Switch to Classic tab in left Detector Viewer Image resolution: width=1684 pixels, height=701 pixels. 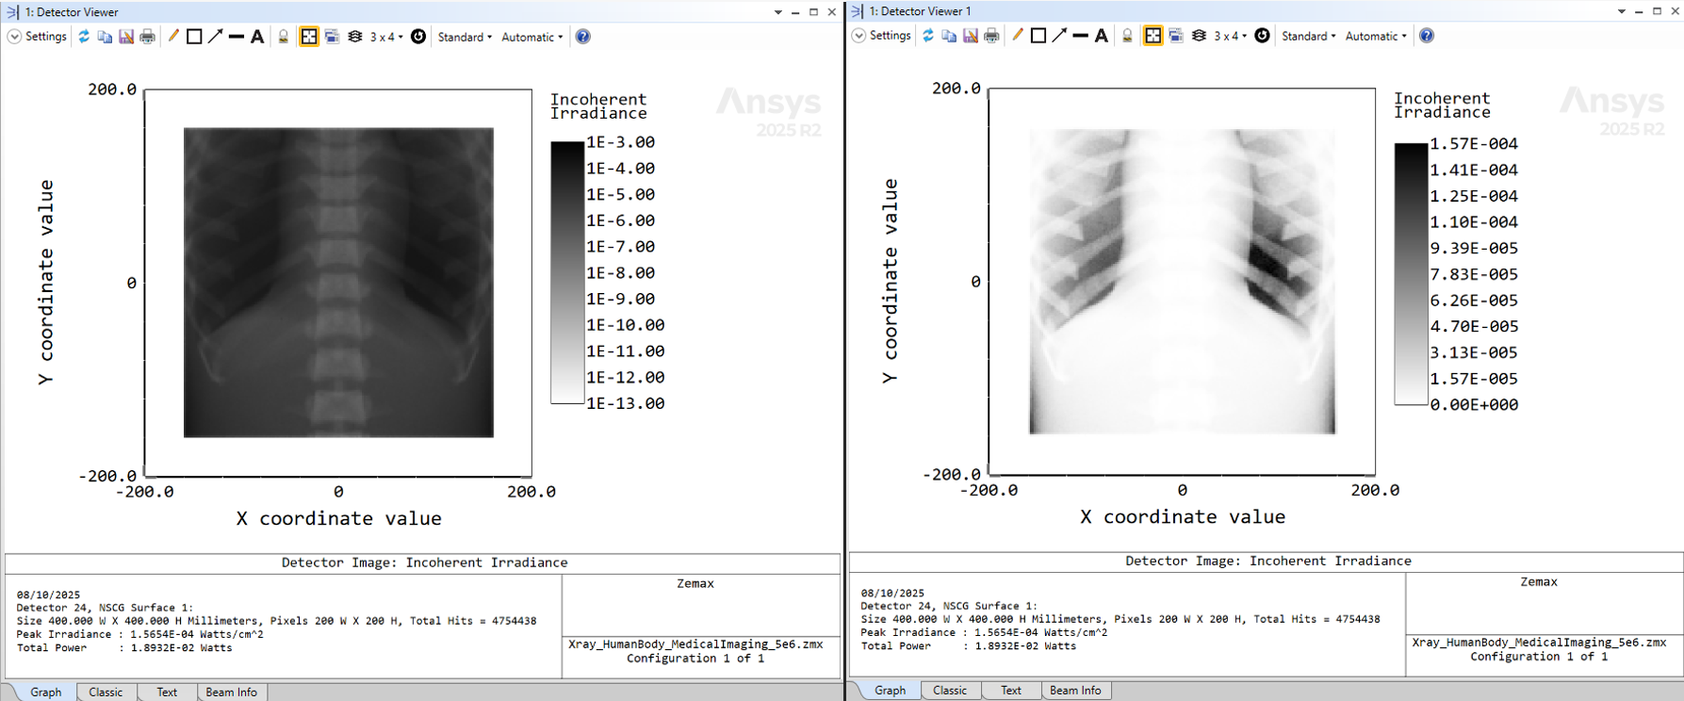pyautogui.click(x=106, y=692)
